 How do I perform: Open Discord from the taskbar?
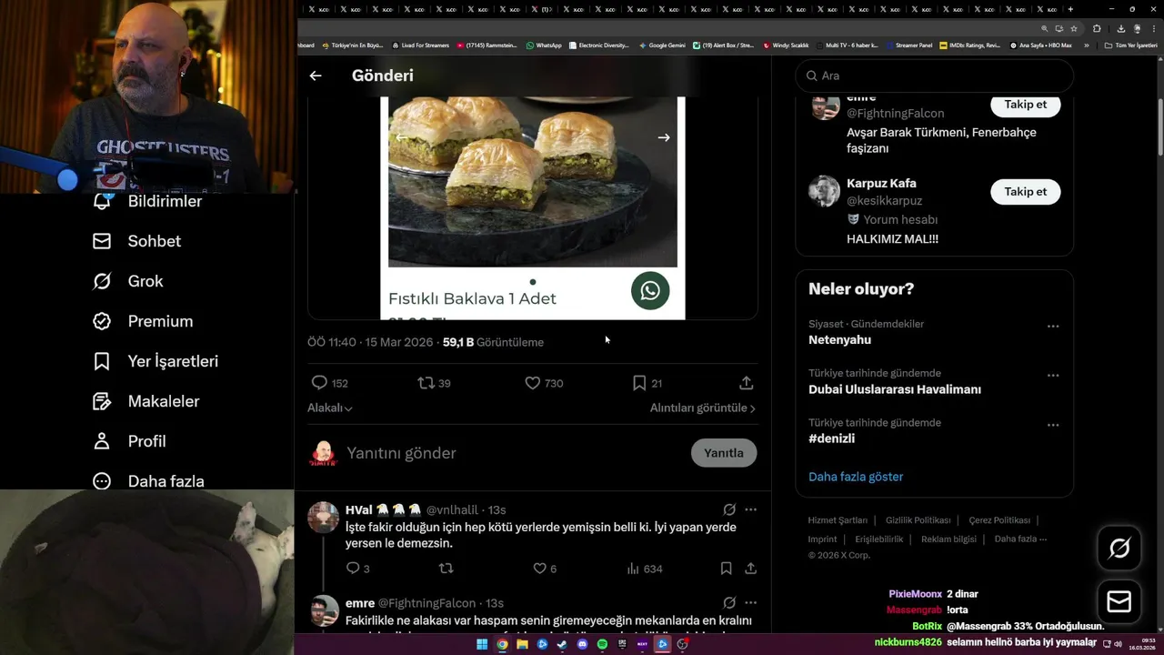point(582,644)
